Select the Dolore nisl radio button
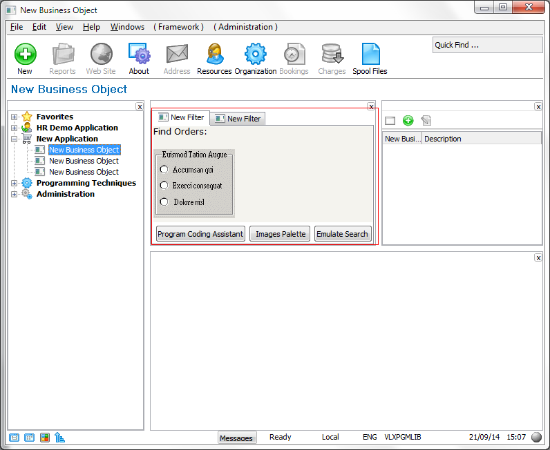Image resolution: width=550 pixels, height=450 pixels. [x=164, y=202]
